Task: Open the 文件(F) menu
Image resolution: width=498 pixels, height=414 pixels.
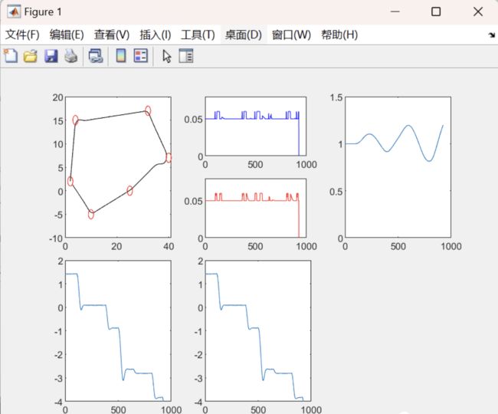Action: 22,34
